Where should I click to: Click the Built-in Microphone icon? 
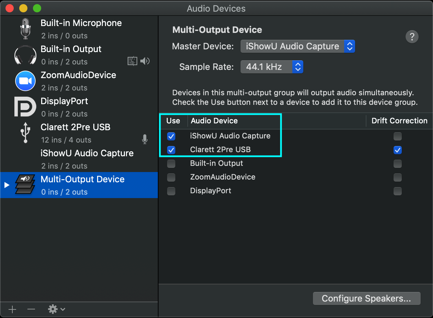25,29
